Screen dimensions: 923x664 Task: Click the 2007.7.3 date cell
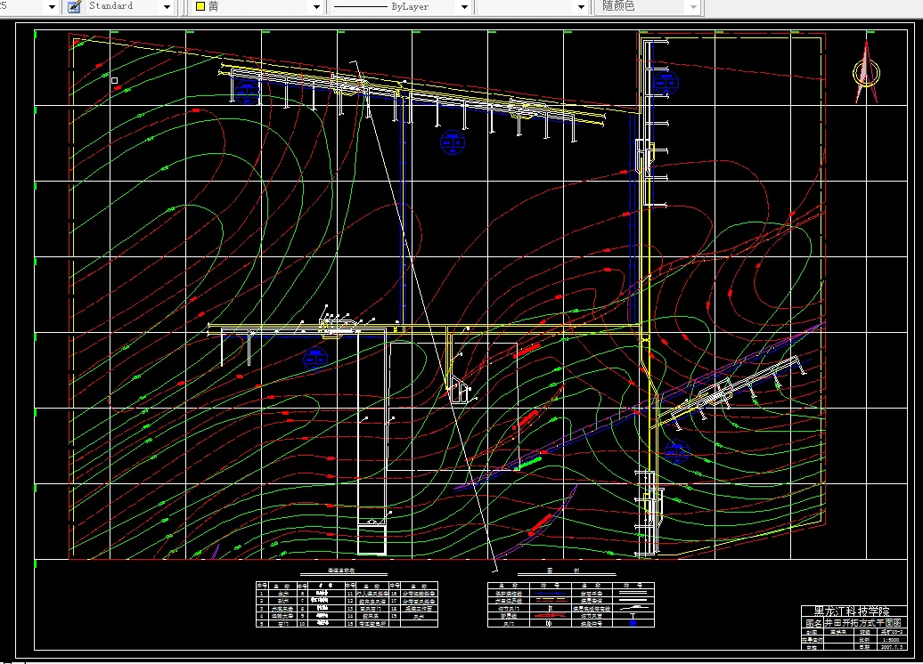click(x=891, y=646)
